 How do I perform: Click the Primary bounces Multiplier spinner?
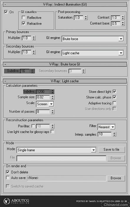pyautogui.click(x=34, y=38)
